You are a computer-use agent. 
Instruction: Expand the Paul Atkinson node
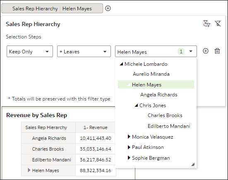[x=129, y=147]
